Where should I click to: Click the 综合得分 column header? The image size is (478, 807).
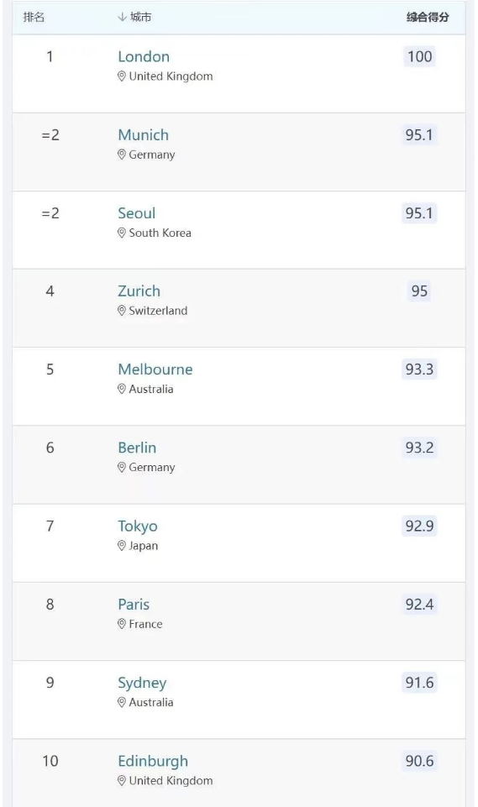coord(428,17)
